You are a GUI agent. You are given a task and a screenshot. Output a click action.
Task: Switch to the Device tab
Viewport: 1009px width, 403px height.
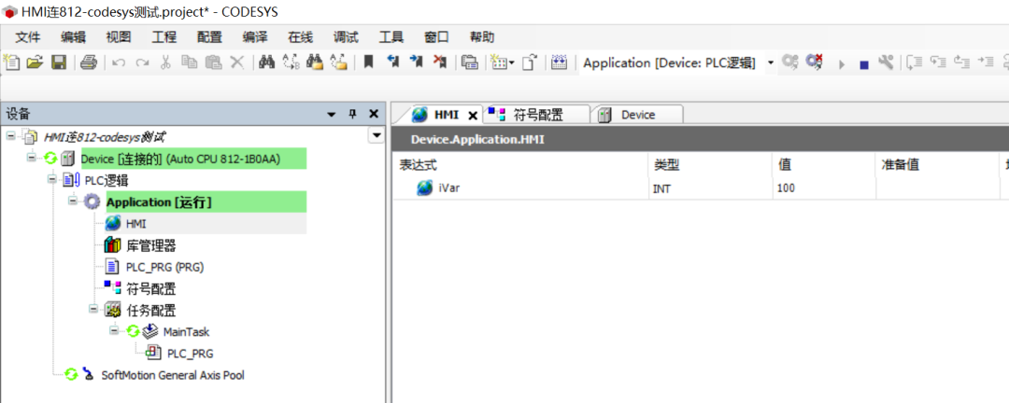(x=637, y=115)
